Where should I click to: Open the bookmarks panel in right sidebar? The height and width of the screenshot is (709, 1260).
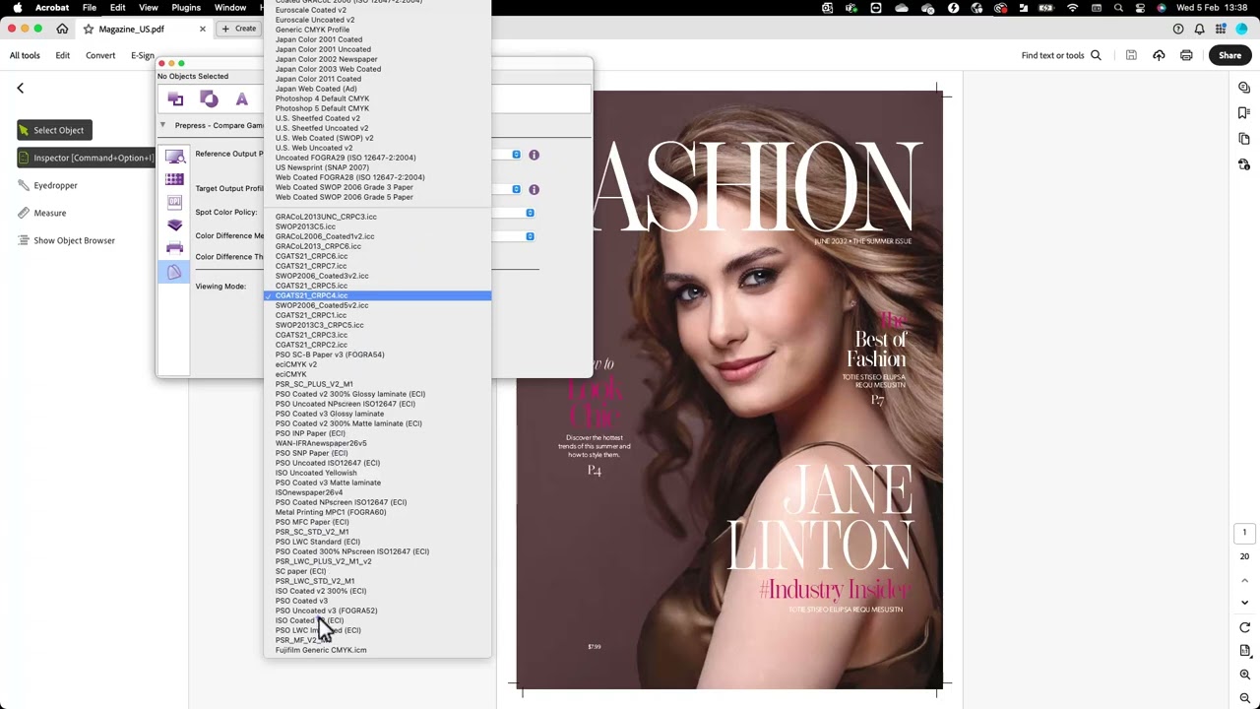1244,113
